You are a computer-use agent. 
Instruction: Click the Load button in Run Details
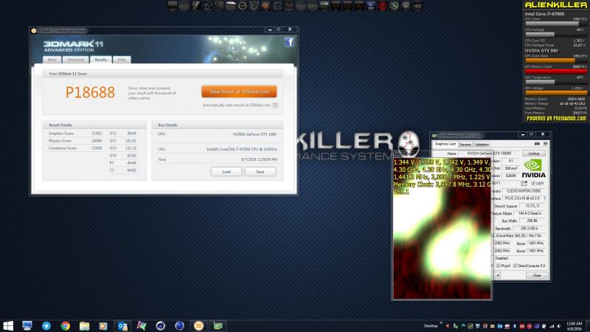(x=226, y=172)
